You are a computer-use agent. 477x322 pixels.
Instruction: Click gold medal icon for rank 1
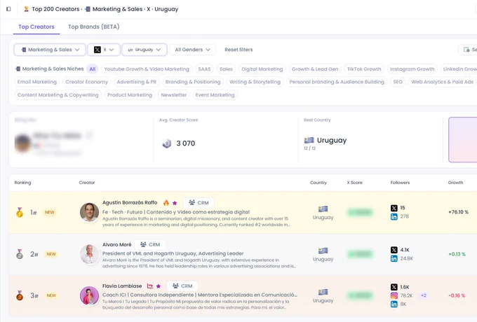(20, 212)
